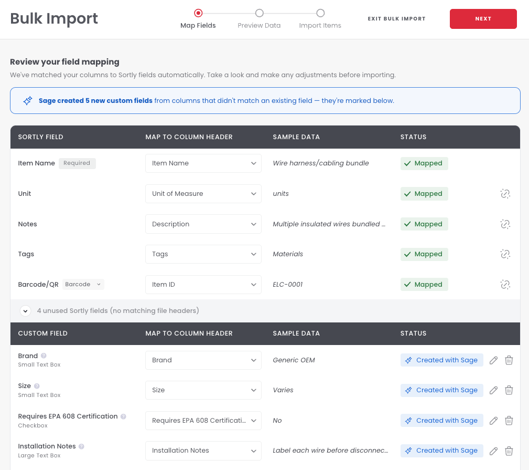Click Created with Sage badge for Brand

coord(441,360)
